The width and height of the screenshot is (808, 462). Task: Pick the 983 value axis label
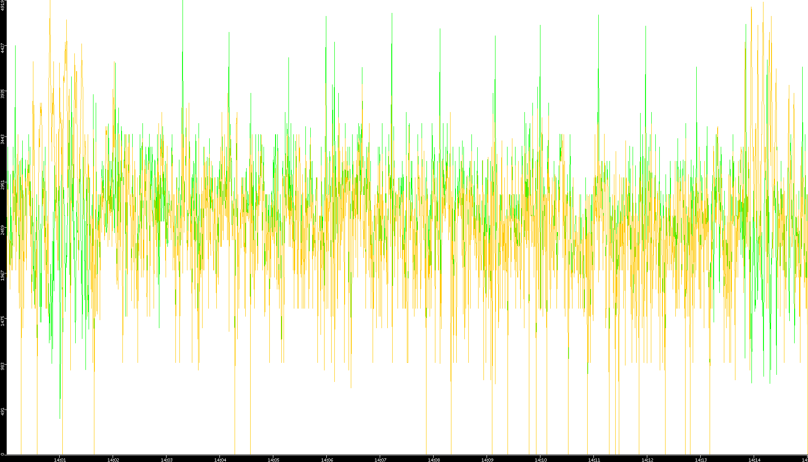point(3,366)
